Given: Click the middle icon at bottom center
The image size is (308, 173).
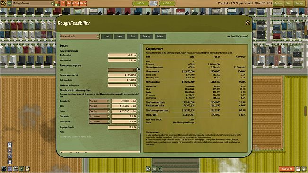Looking at the screenshot, I should 154,169.
